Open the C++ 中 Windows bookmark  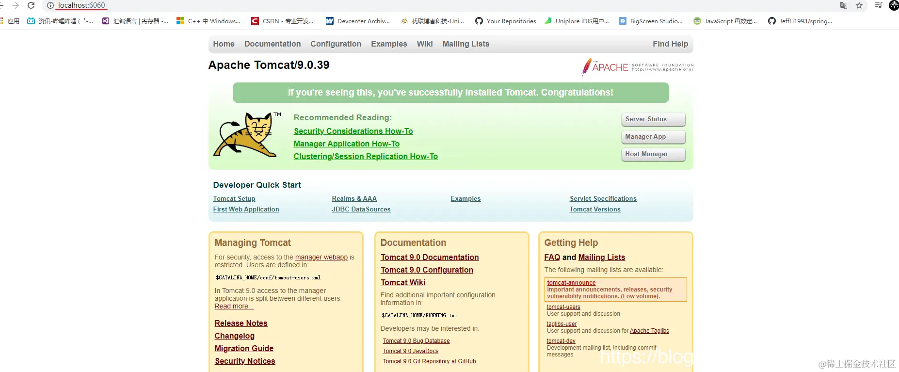[209, 21]
